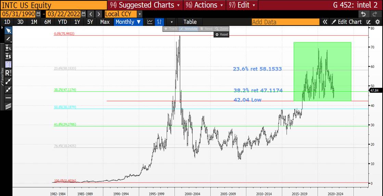
Task: Click the 61.8%(29.2785) Fibonacci label
Action: click(65, 124)
